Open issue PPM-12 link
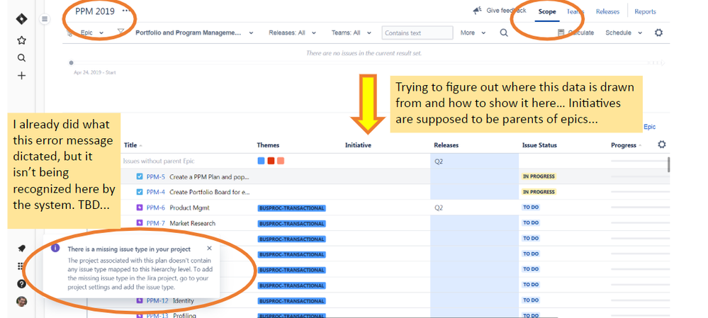The width and height of the screenshot is (708, 318). (157, 300)
